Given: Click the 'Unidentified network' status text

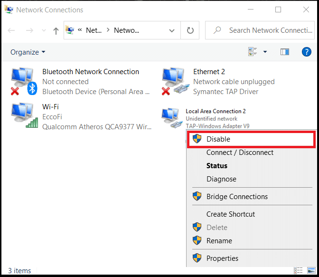Looking at the screenshot, I should (212, 118).
